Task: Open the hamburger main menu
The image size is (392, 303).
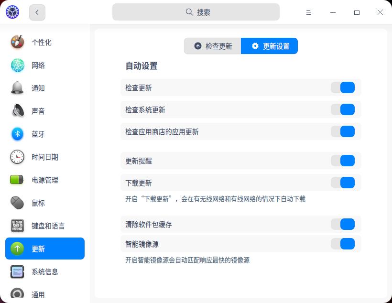Action: (309, 12)
